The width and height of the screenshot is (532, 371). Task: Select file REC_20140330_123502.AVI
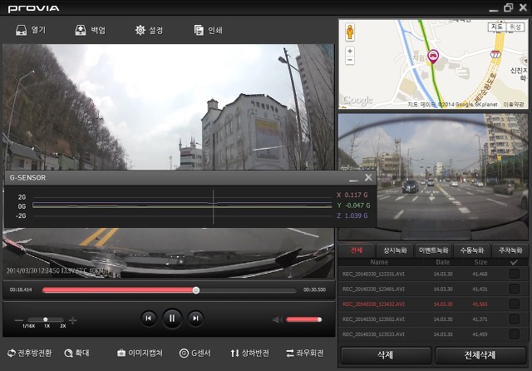[373, 319]
